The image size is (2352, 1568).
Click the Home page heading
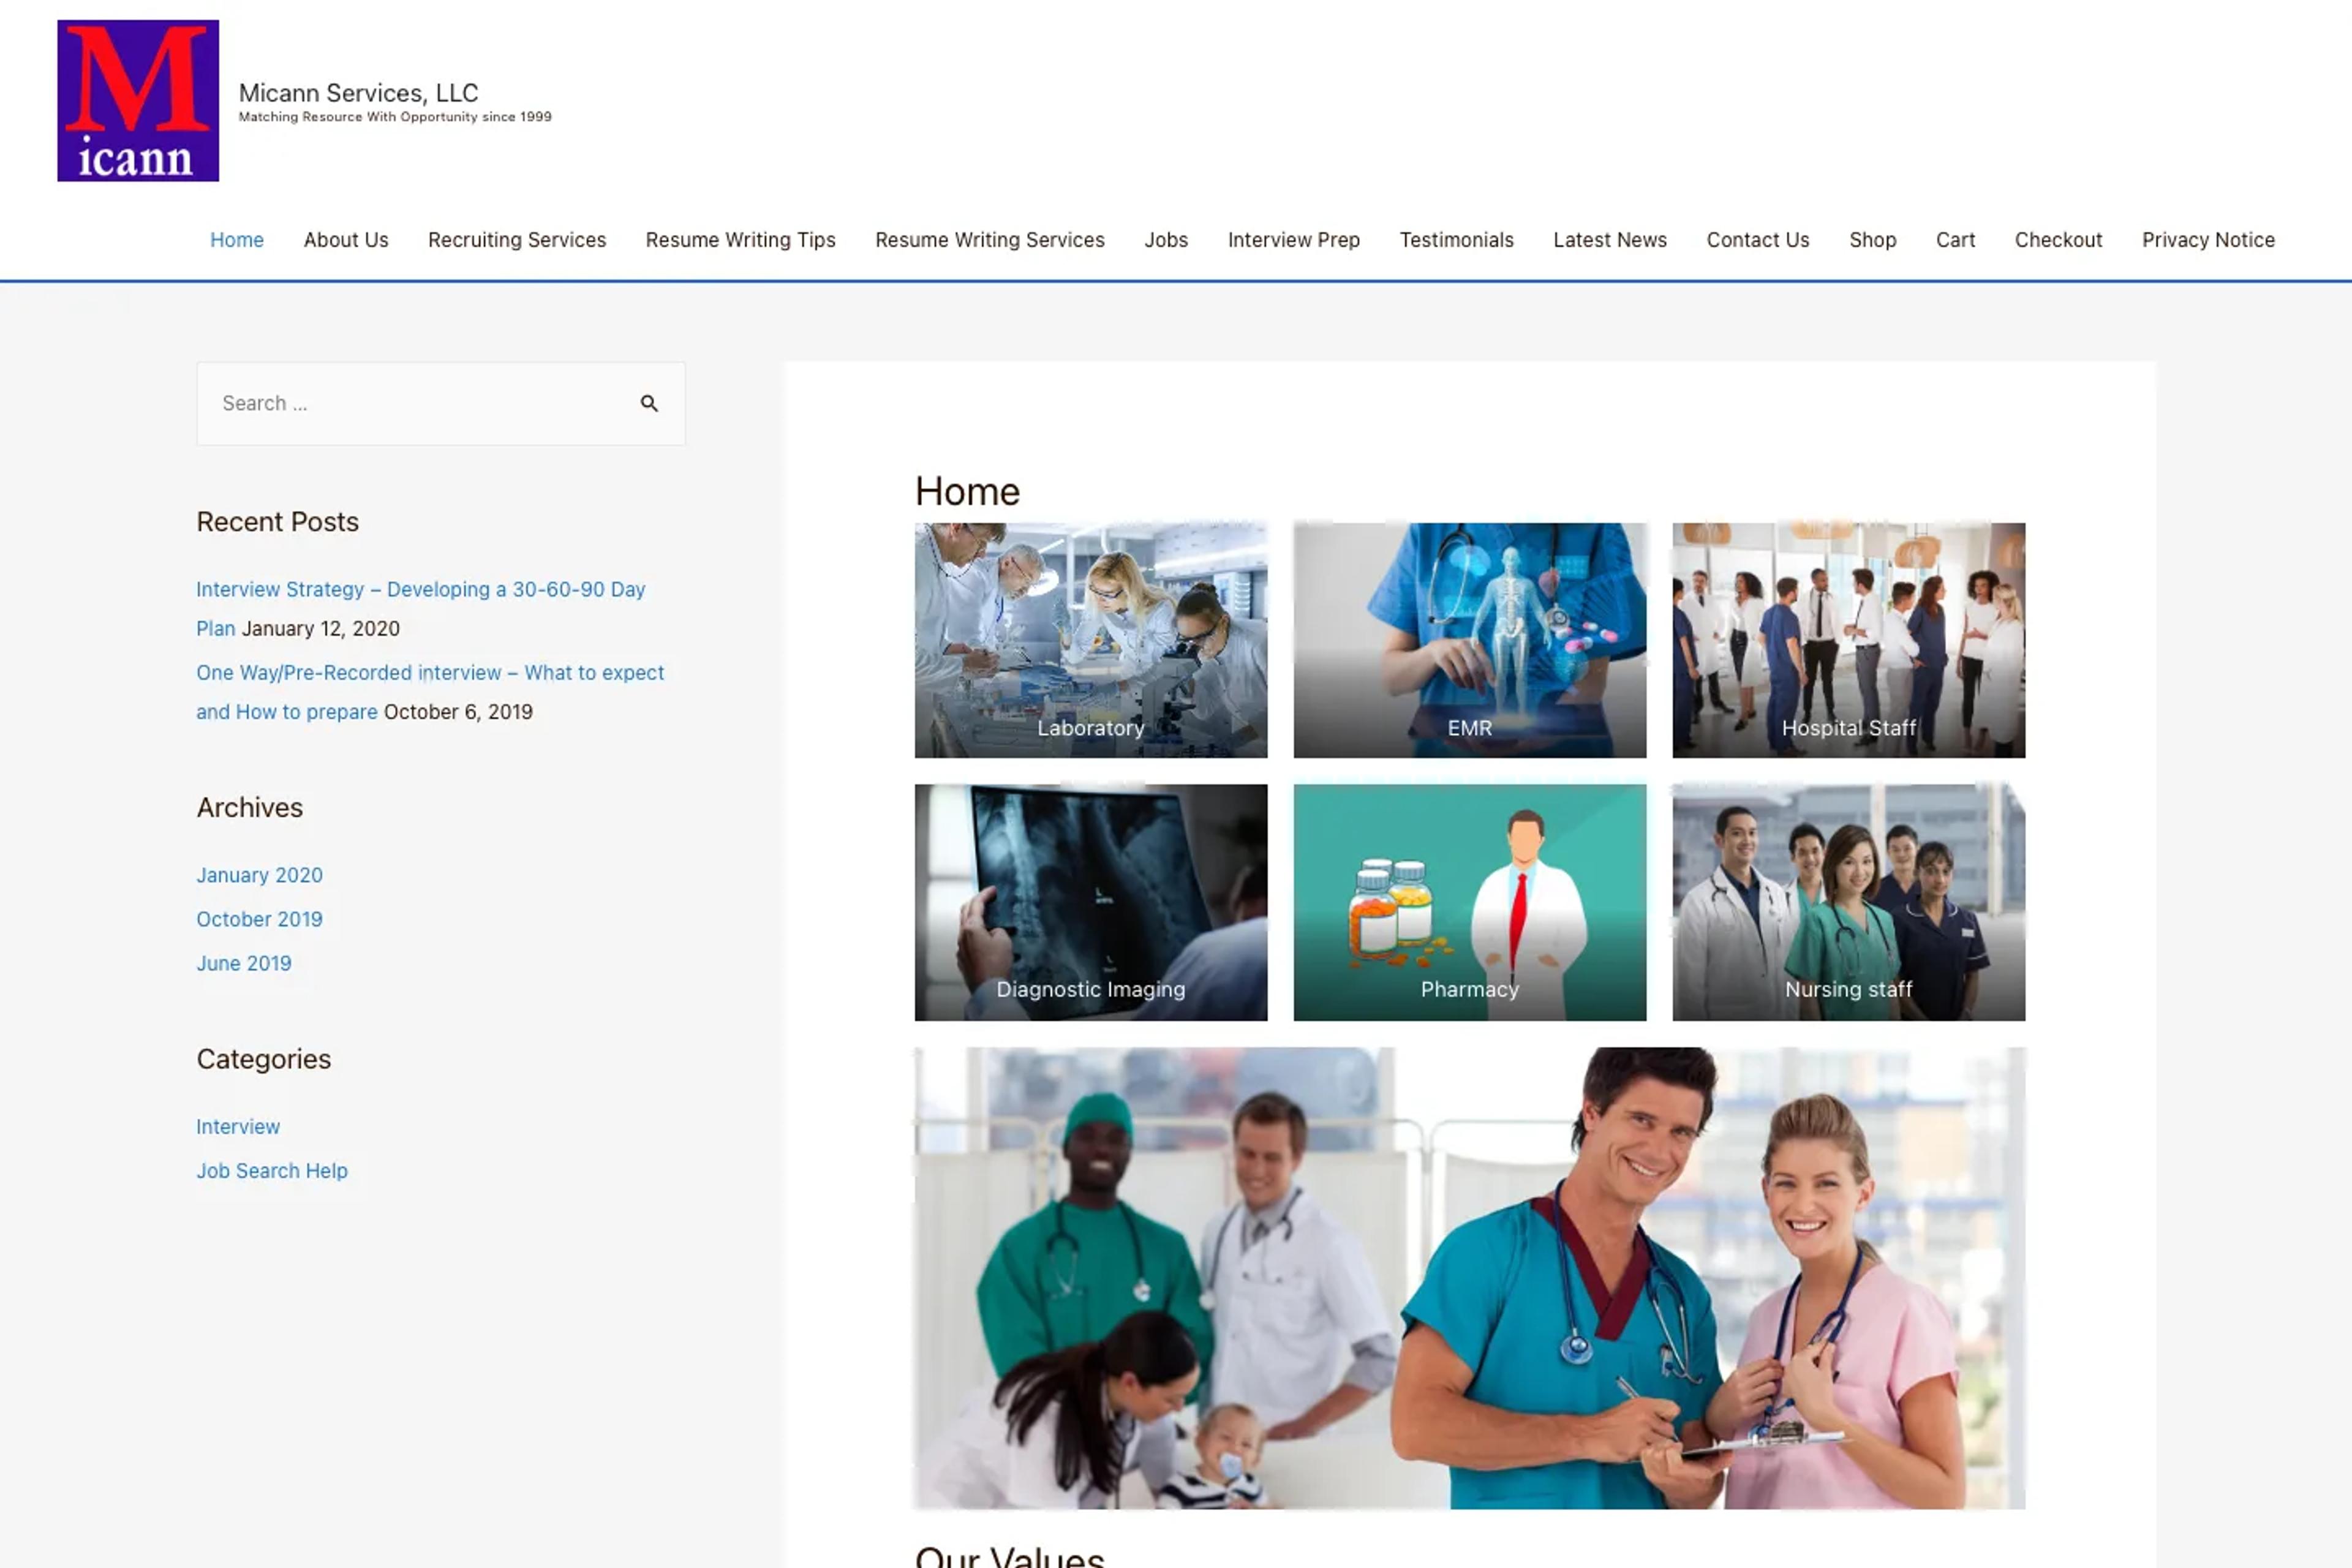(x=967, y=492)
